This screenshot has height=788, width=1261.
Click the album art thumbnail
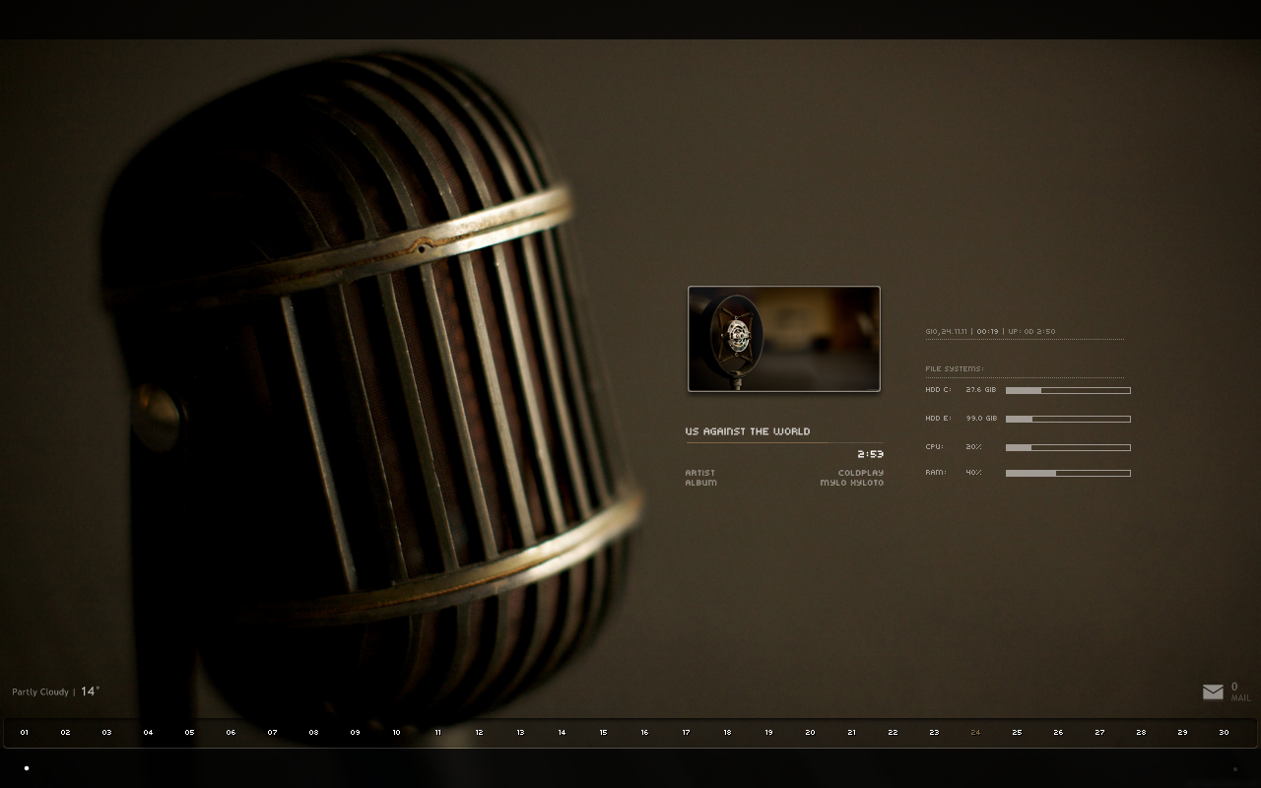click(x=784, y=339)
